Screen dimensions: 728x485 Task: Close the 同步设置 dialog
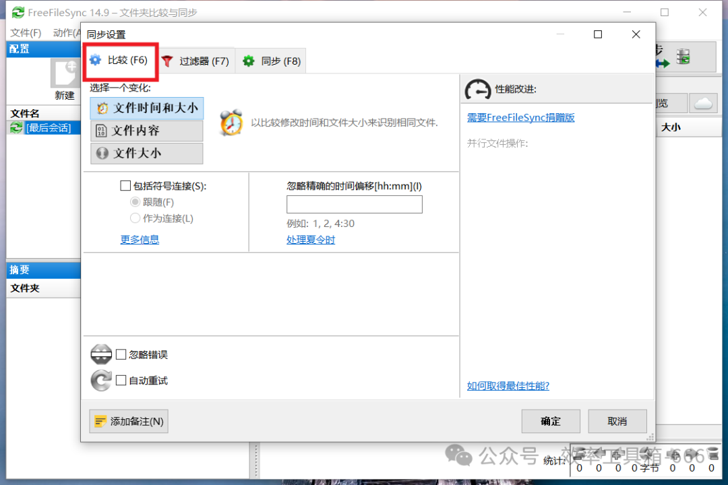(636, 34)
